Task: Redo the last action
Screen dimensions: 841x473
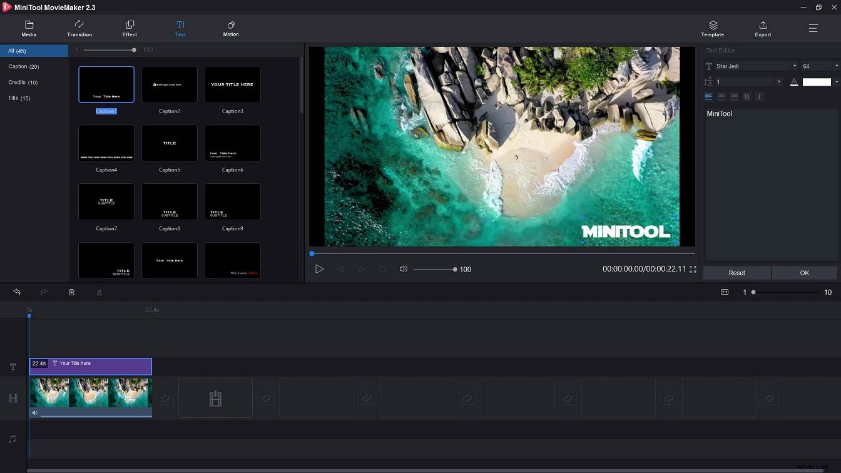Action: pyautogui.click(x=44, y=292)
